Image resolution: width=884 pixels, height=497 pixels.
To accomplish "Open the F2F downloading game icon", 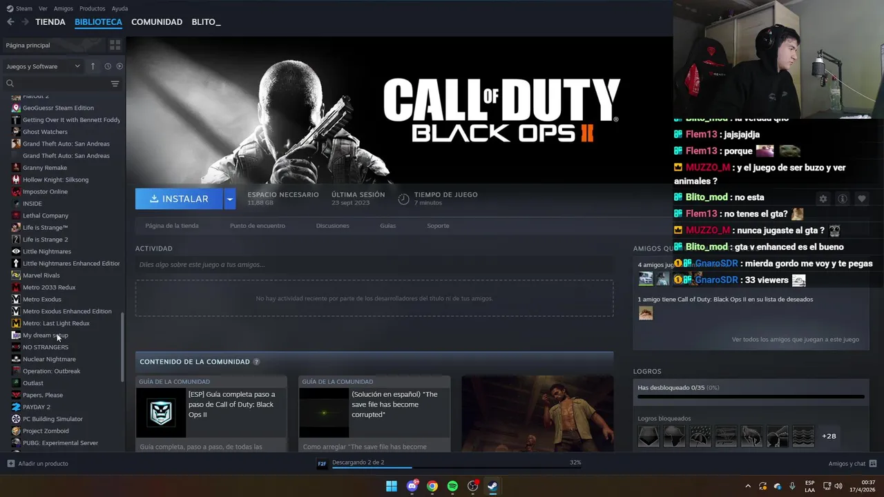I will pyautogui.click(x=322, y=464).
